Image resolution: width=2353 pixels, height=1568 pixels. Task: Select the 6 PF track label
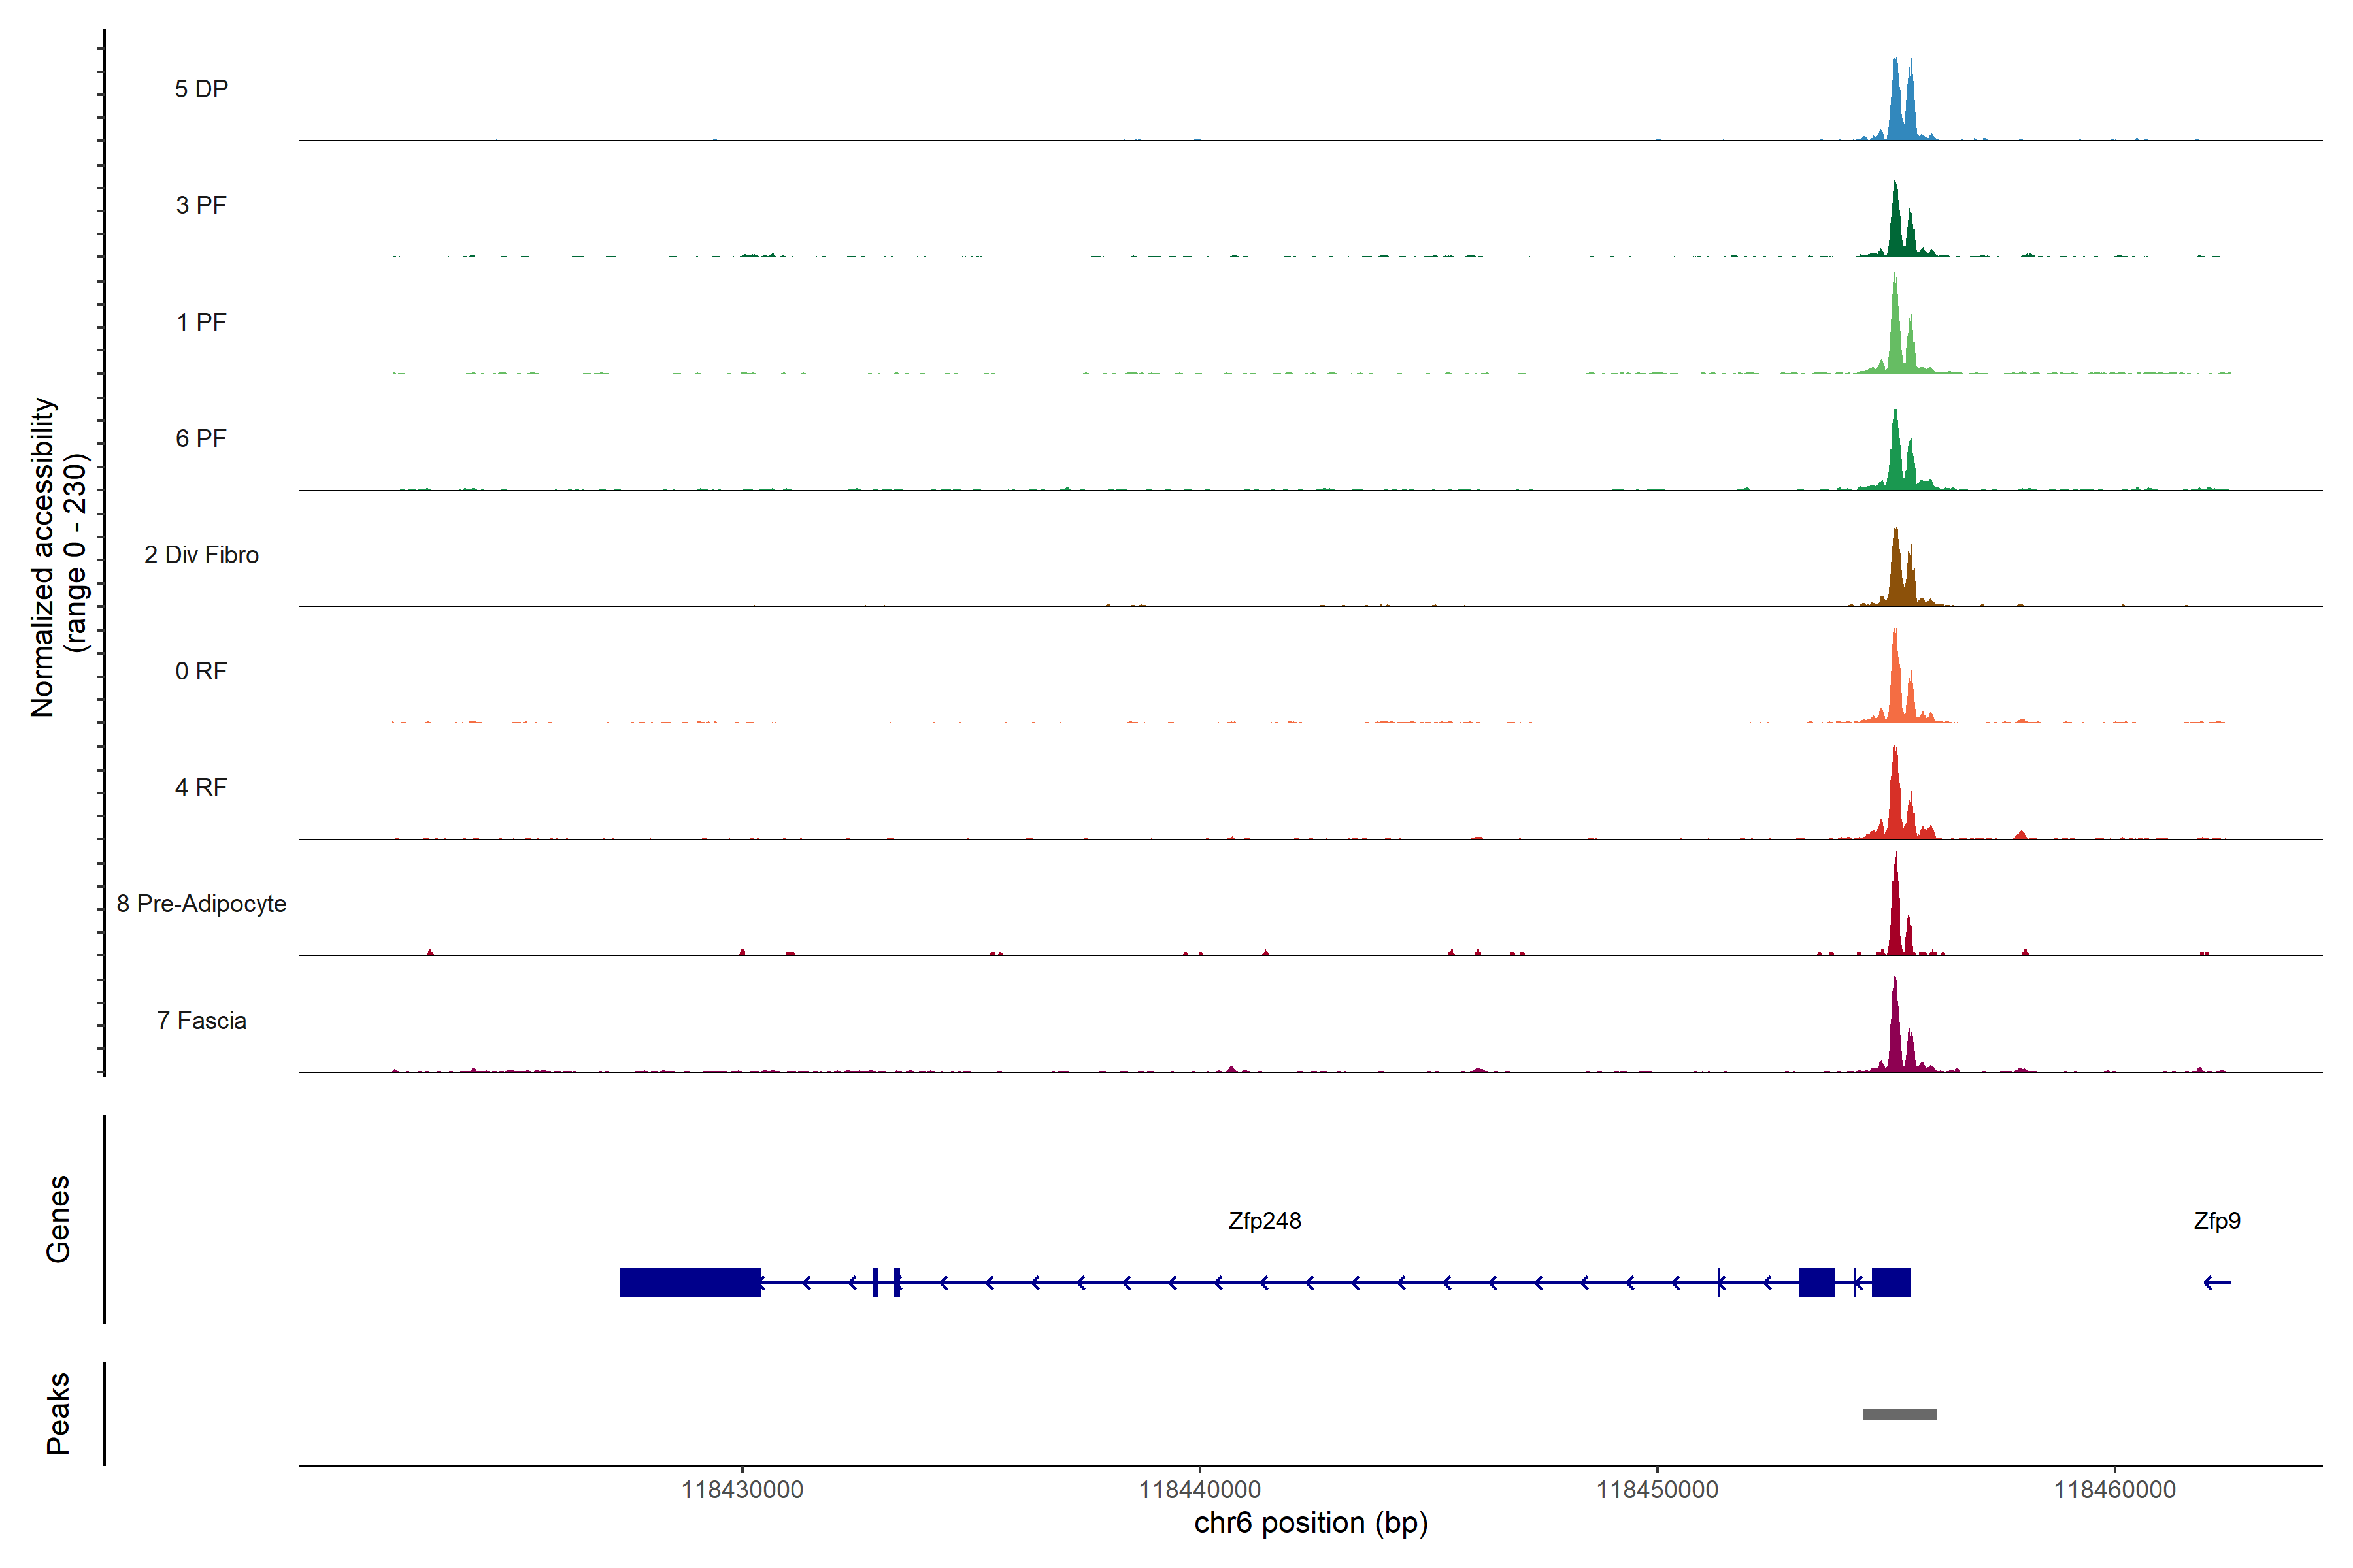[x=201, y=438]
